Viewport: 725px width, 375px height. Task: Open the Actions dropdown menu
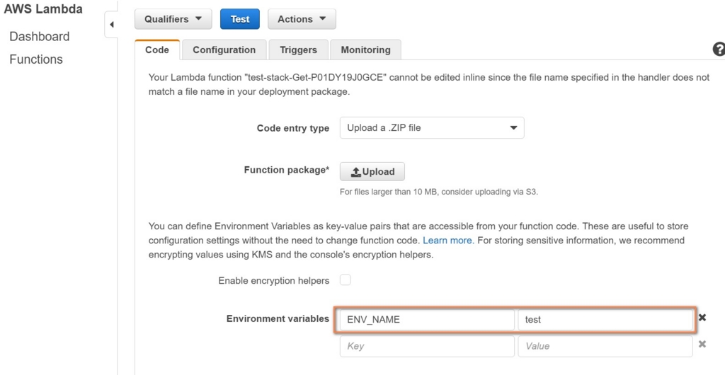(x=302, y=19)
